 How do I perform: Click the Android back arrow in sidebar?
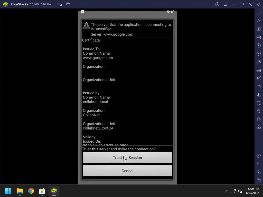pyautogui.click(x=259, y=164)
